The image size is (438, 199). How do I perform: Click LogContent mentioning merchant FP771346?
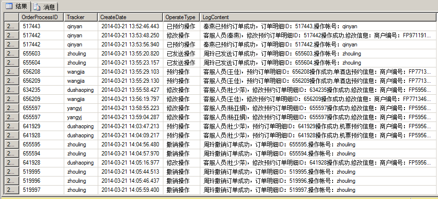(x=319, y=99)
